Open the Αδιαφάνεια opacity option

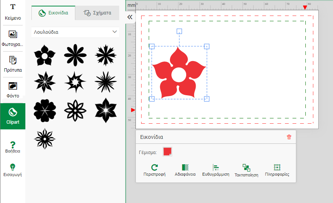pyautogui.click(x=185, y=170)
